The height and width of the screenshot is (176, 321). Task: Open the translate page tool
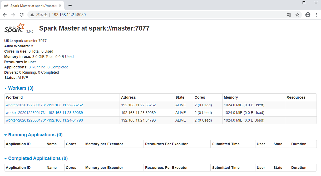[x=289, y=15]
